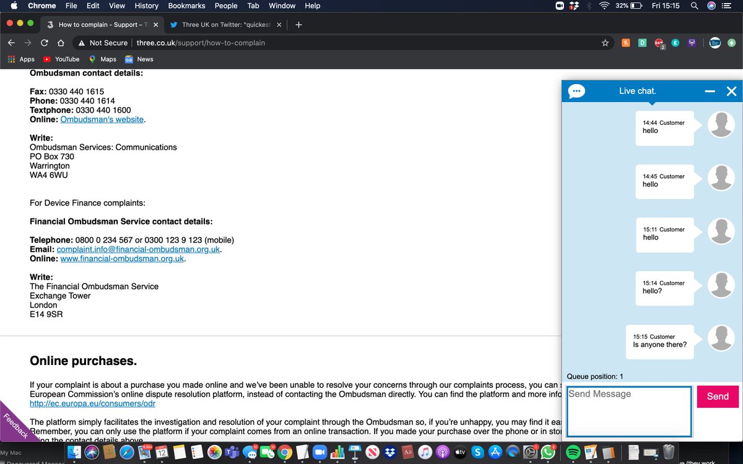Open Calendar from the Dock
Screen dimensions: 743x464
pos(162,452)
